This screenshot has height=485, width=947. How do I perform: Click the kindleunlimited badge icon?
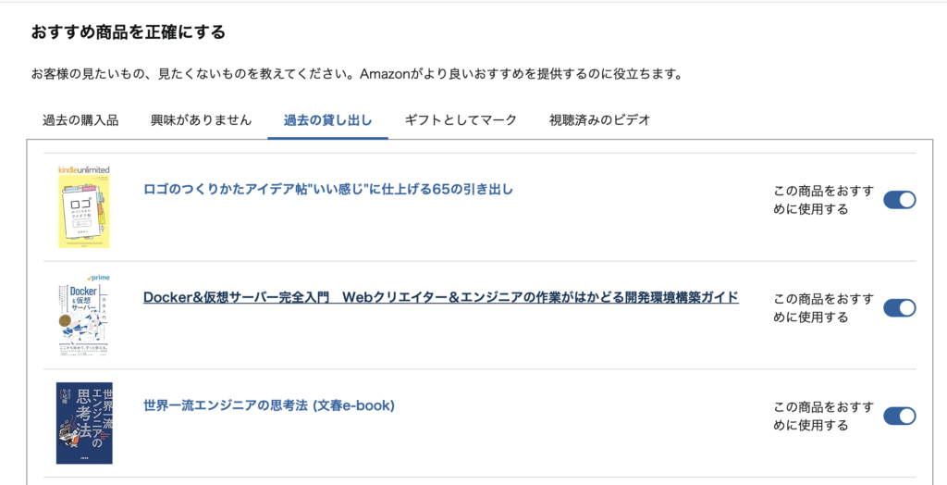click(x=84, y=170)
